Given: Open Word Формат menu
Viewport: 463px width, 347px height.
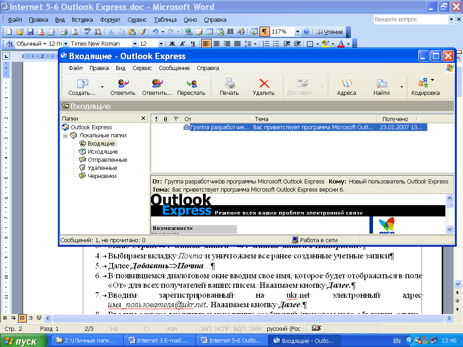Looking at the screenshot, I should (x=110, y=20).
